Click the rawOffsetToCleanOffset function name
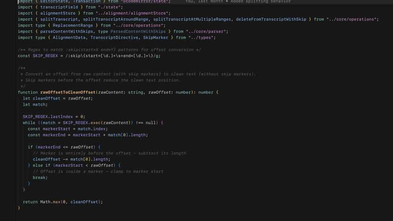Viewport: 393px width, 221px height. pos(68,92)
